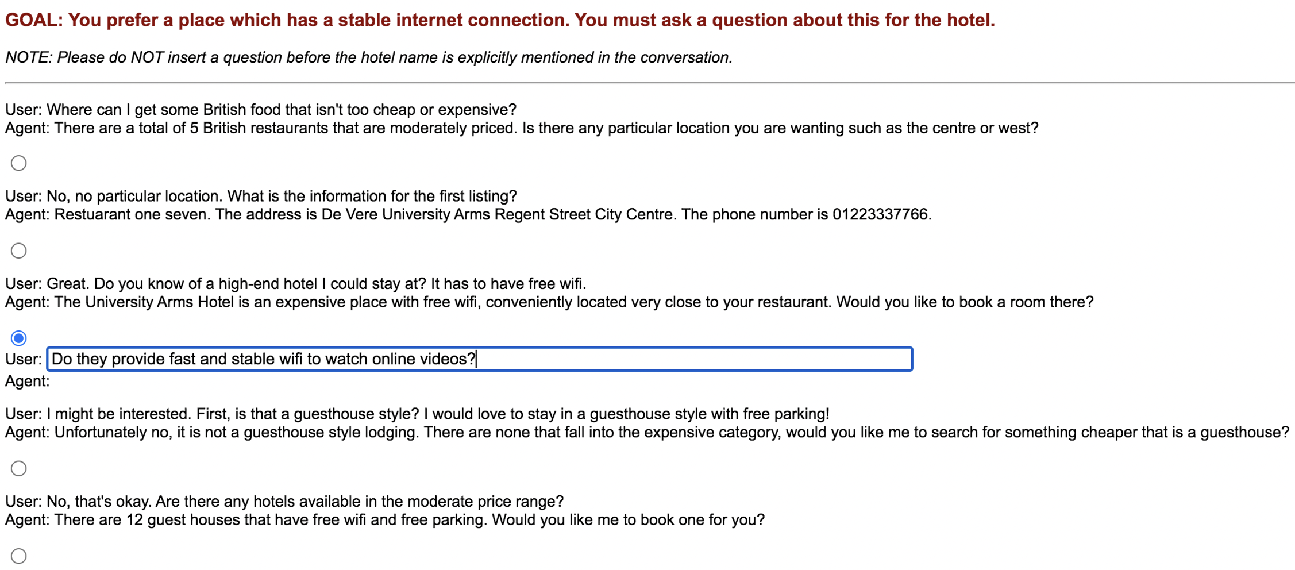Click the user line asking about first listing
Viewport: 1295px width, 570px height.
261,197
